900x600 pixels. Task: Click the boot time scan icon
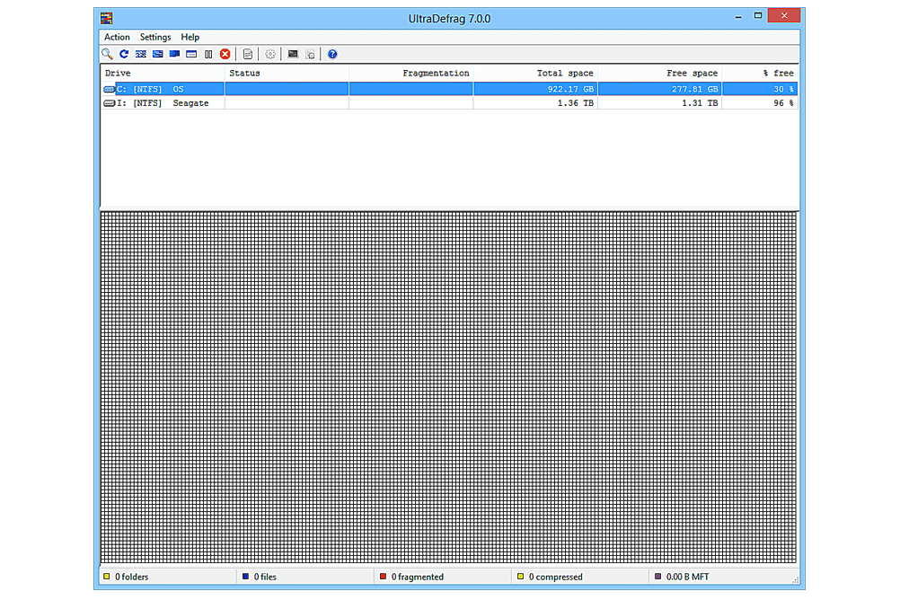(x=293, y=55)
